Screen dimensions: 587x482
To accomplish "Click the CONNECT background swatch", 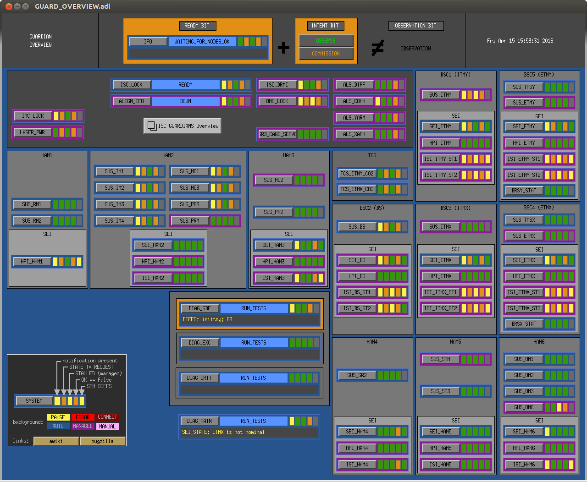I will pyautogui.click(x=107, y=417).
